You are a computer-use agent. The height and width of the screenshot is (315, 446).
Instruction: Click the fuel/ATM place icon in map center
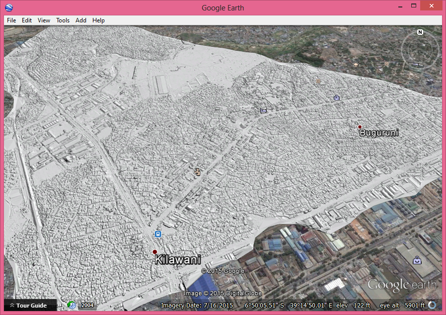click(197, 172)
